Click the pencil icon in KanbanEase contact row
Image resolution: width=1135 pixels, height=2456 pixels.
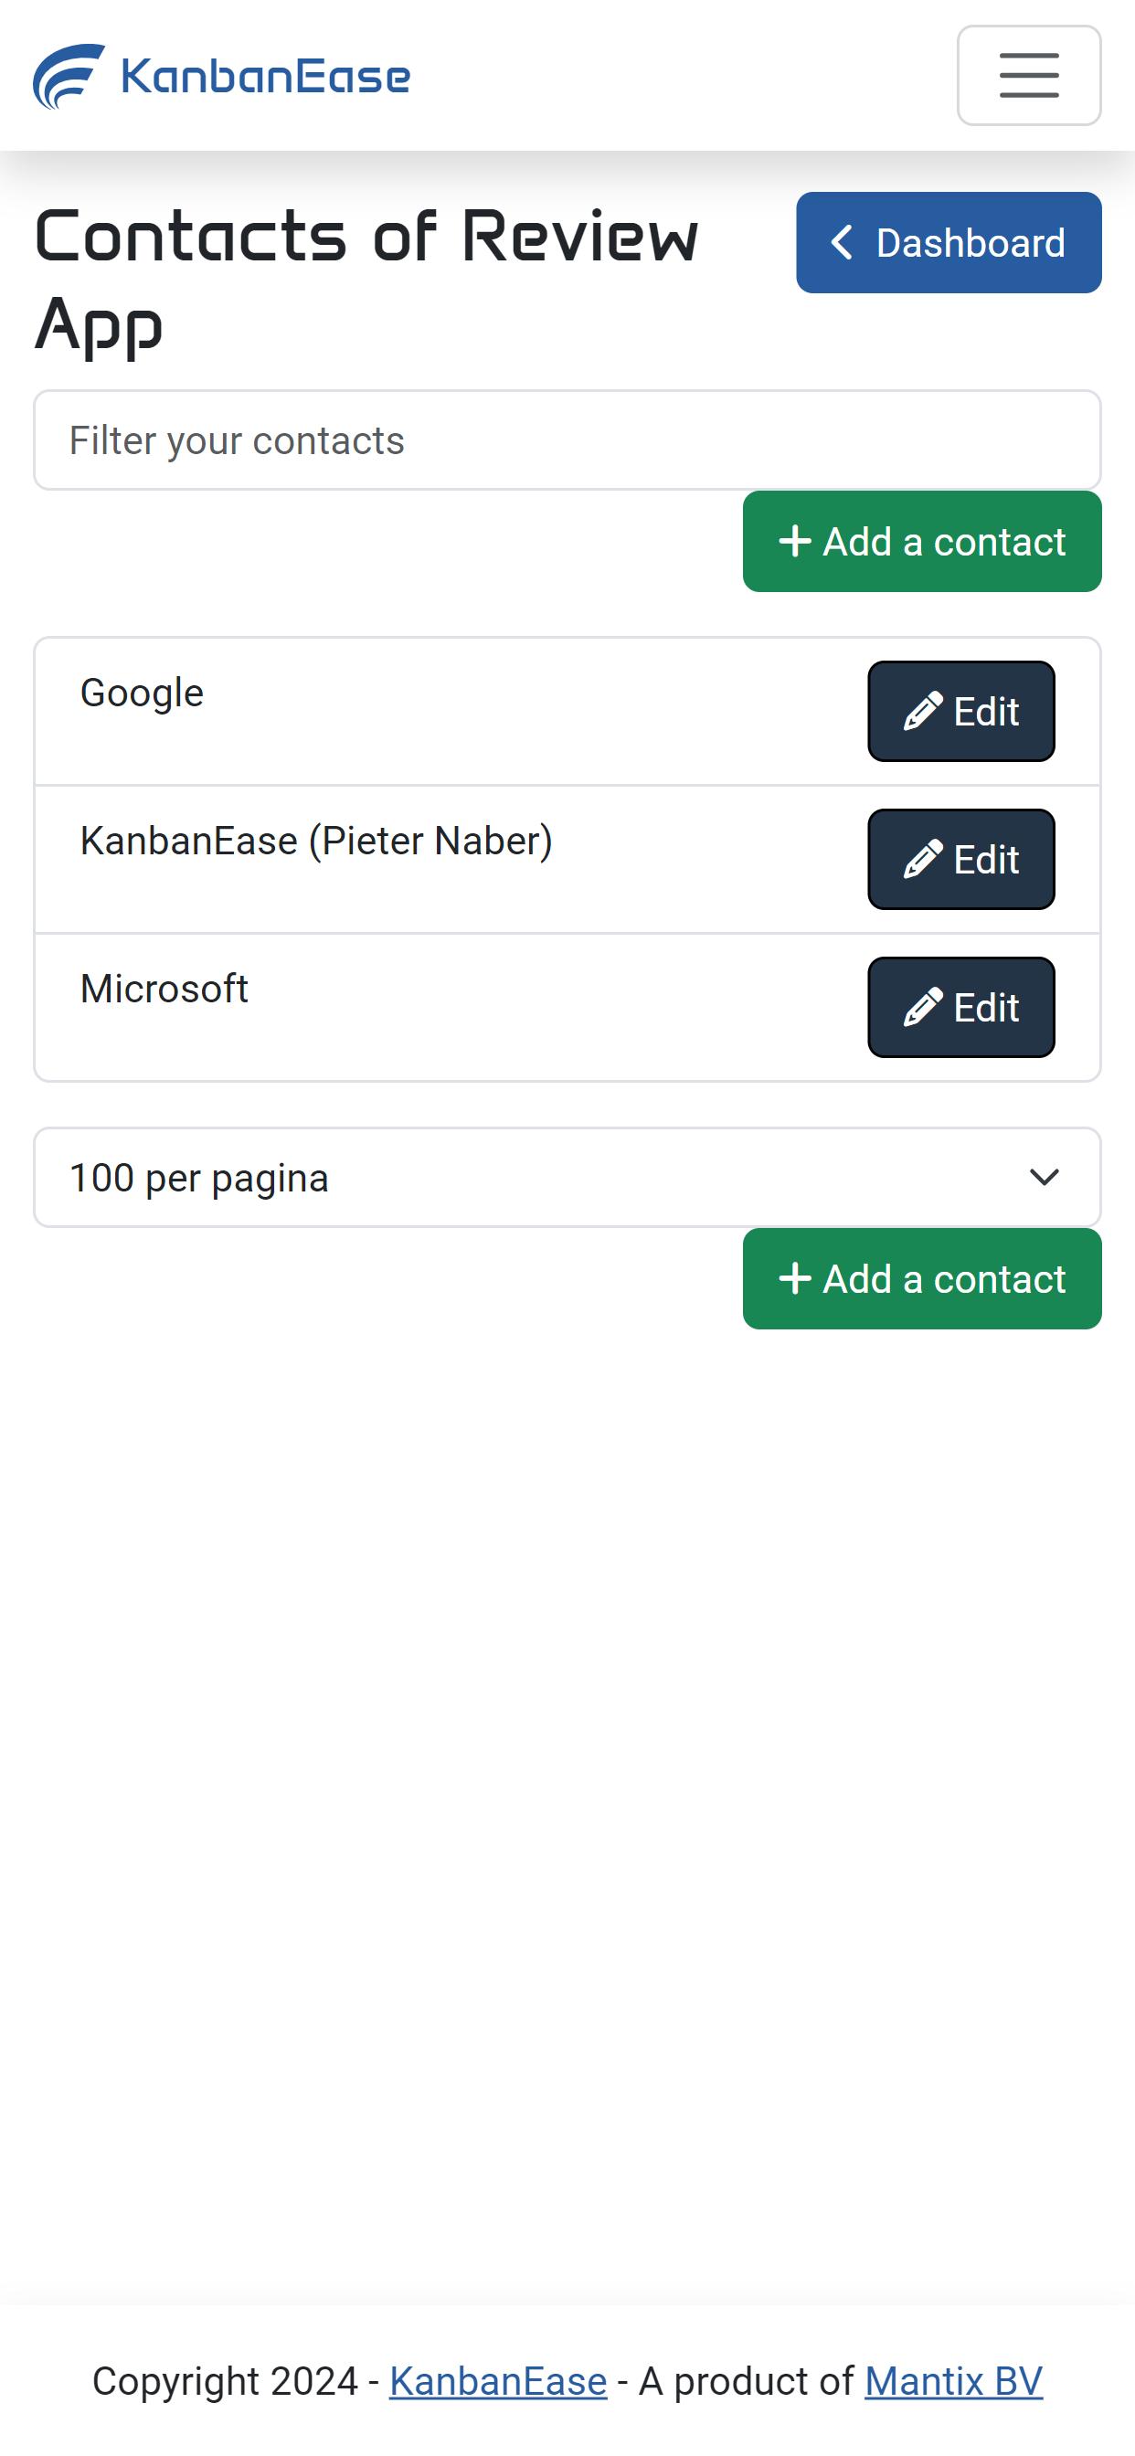(922, 859)
